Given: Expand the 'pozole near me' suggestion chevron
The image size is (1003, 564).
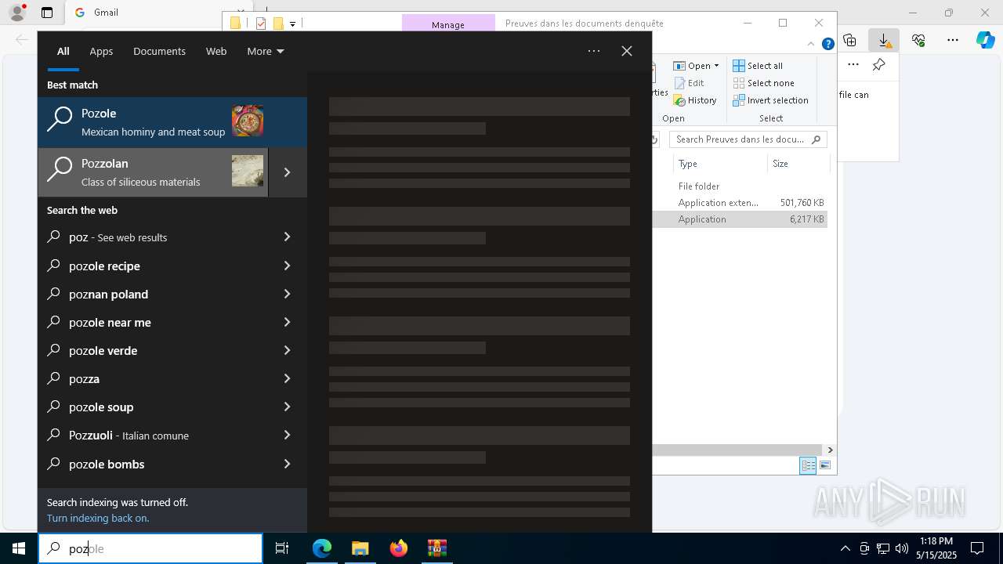Looking at the screenshot, I should [x=287, y=322].
